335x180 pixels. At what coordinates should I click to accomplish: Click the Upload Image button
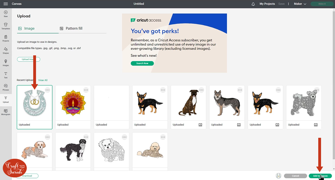(x=29, y=59)
